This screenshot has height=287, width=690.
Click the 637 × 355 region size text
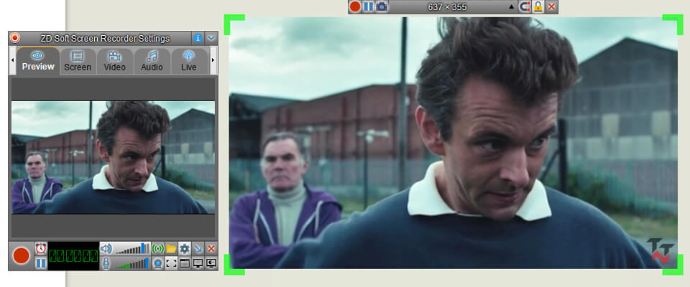tap(446, 7)
